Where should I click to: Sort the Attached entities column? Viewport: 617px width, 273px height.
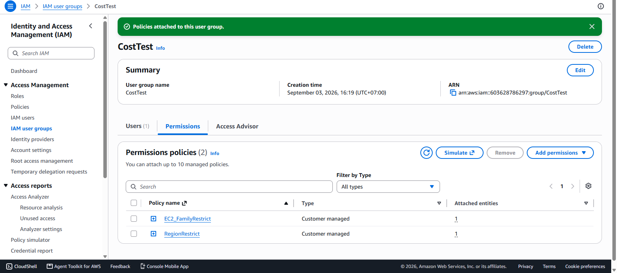[x=586, y=203]
